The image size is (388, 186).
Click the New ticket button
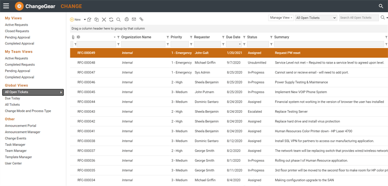[x=75, y=20]
